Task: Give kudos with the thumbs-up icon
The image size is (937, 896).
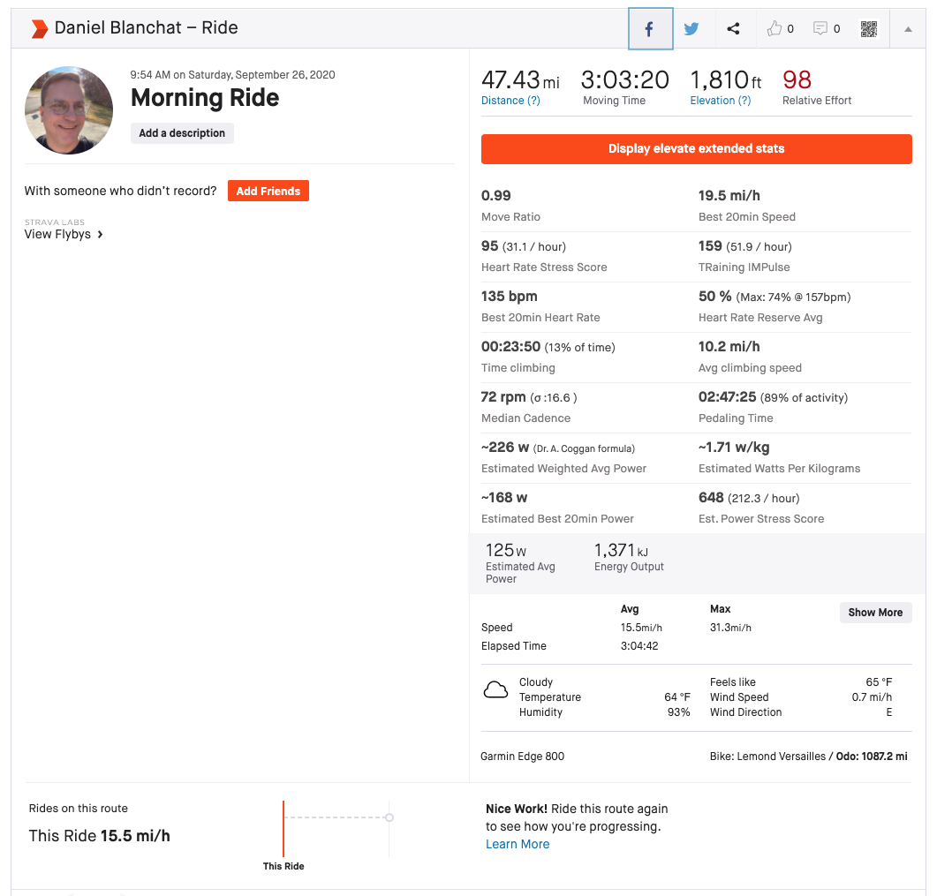Action: 775,28
